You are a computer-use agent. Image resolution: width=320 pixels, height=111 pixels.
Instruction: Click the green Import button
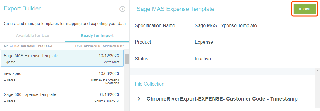pos(305,9)
